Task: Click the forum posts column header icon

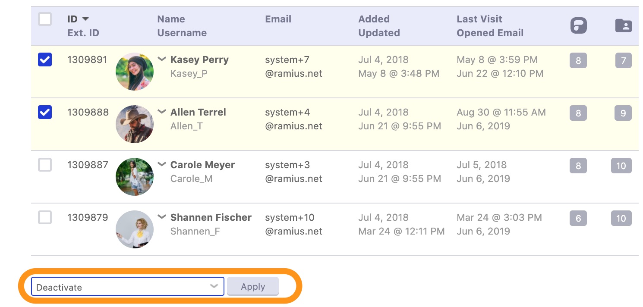Action: pos(578,26)
